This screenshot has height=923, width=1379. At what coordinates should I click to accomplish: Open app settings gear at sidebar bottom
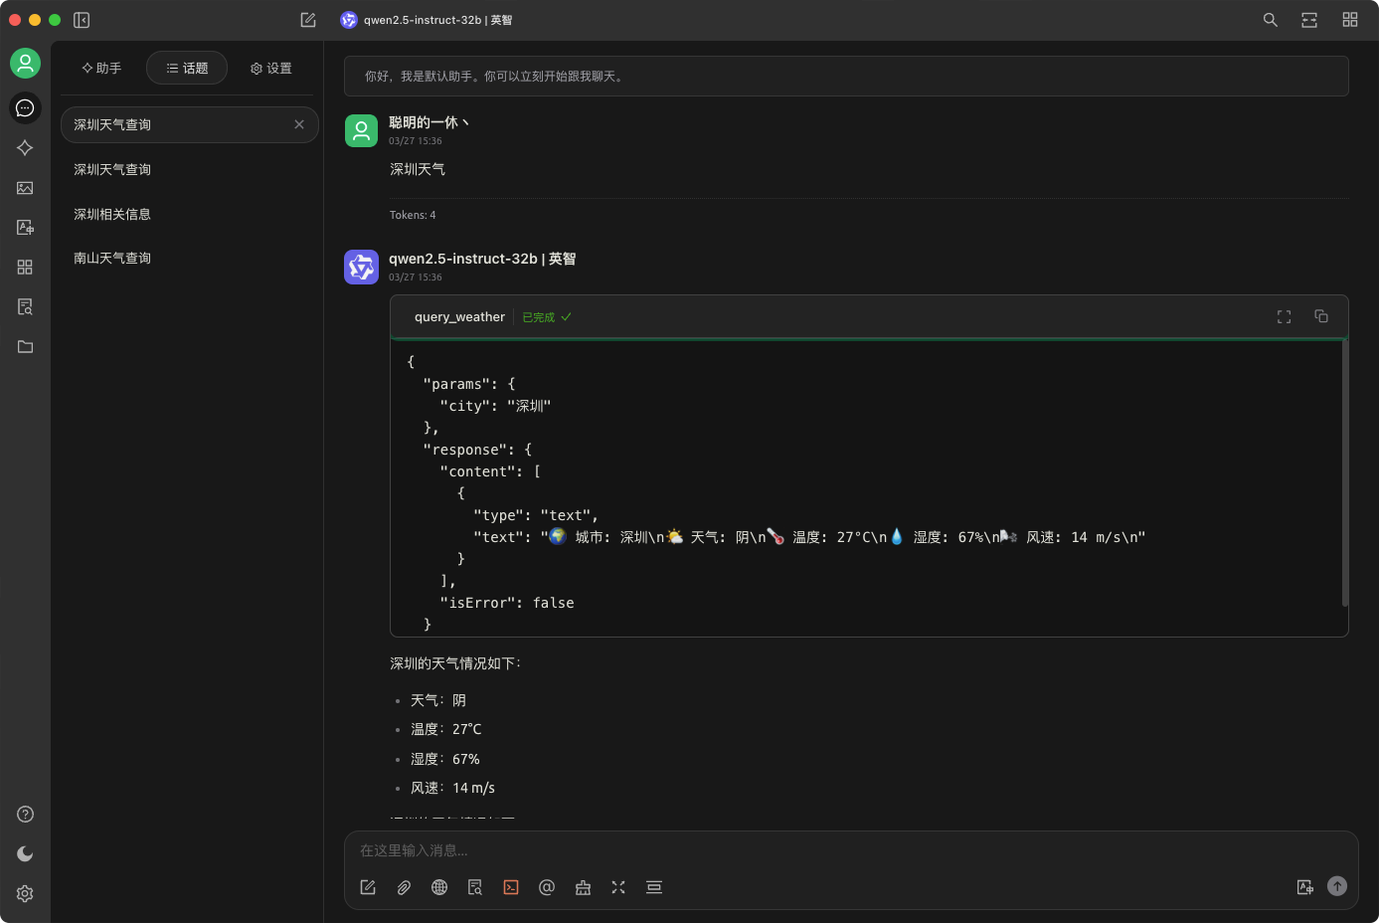25,894
